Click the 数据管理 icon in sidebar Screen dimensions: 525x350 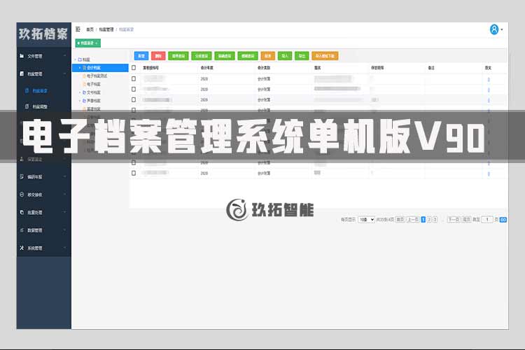click(22, 230)
